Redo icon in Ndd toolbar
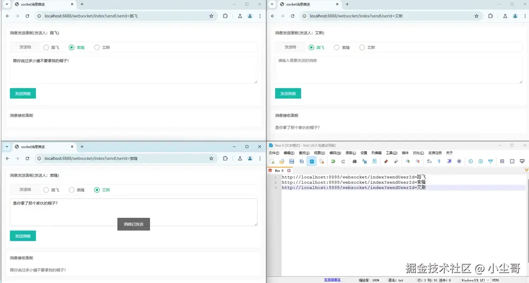Viewport: 529px width, 283px height. click(x=343, y=161)
